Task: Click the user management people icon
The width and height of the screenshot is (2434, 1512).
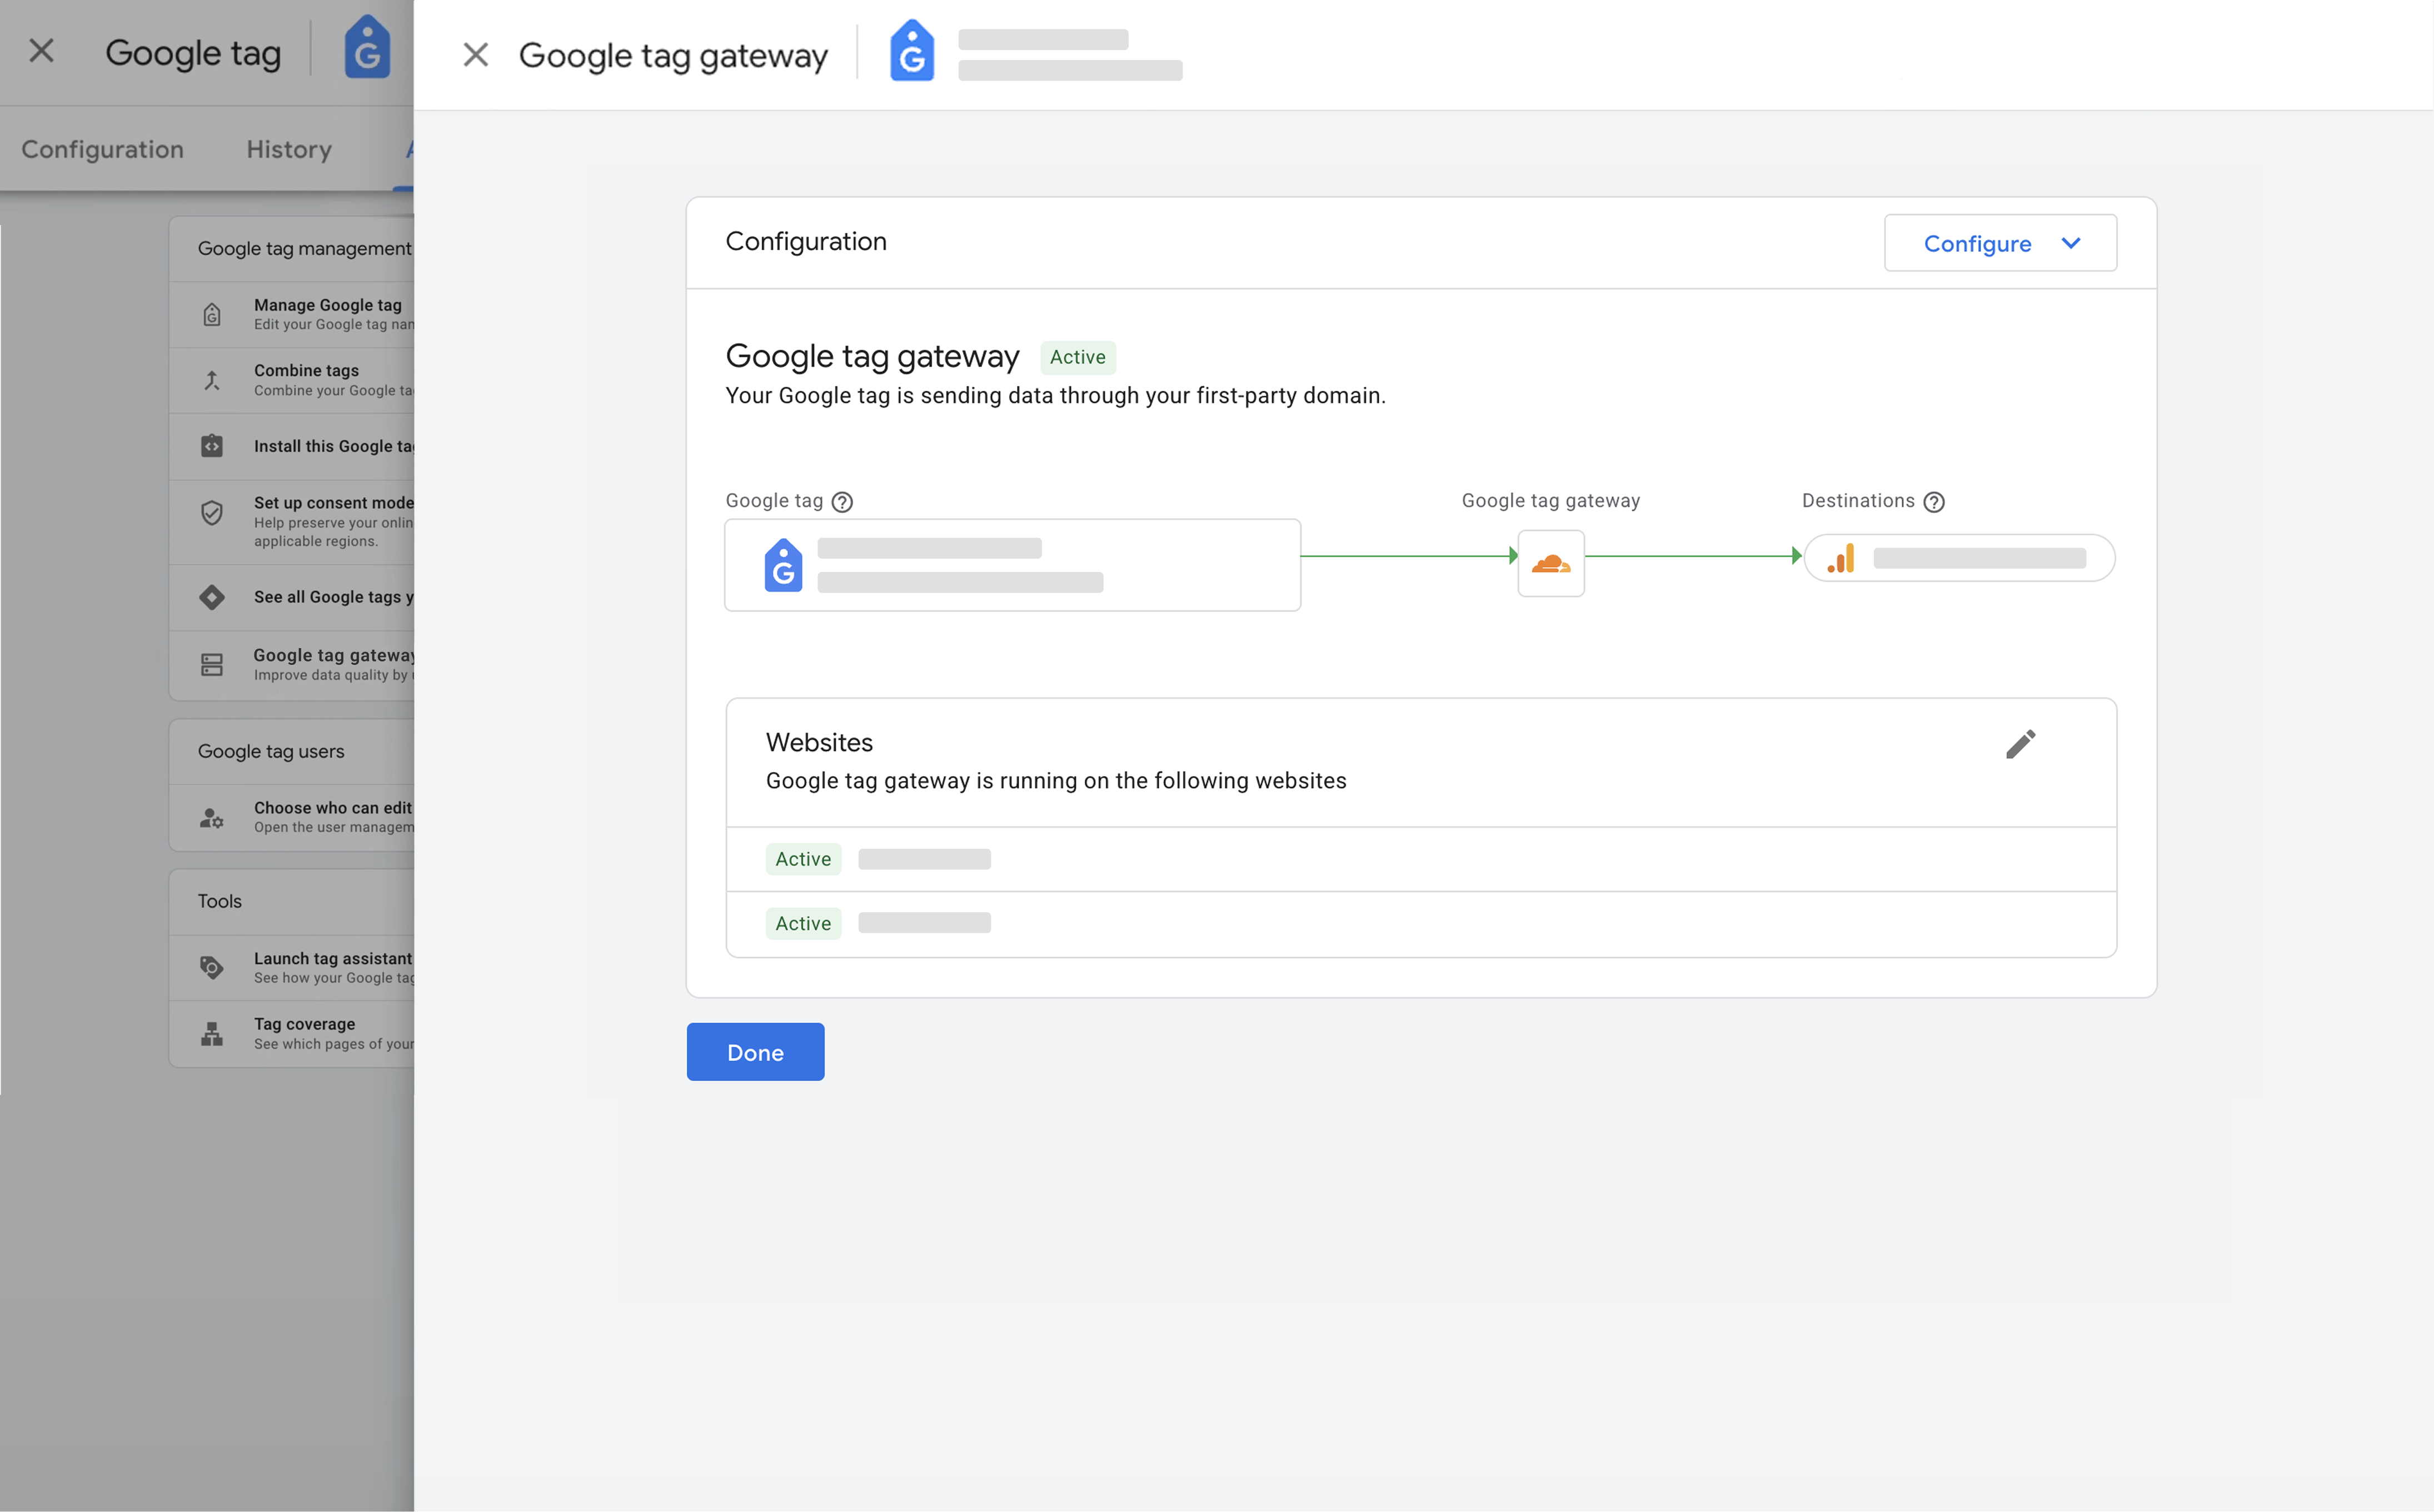Action: [x=212, y=818]
